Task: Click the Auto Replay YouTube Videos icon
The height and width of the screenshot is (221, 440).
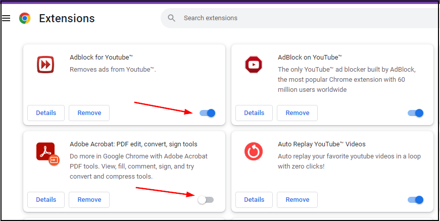Action: pos(254,151)
